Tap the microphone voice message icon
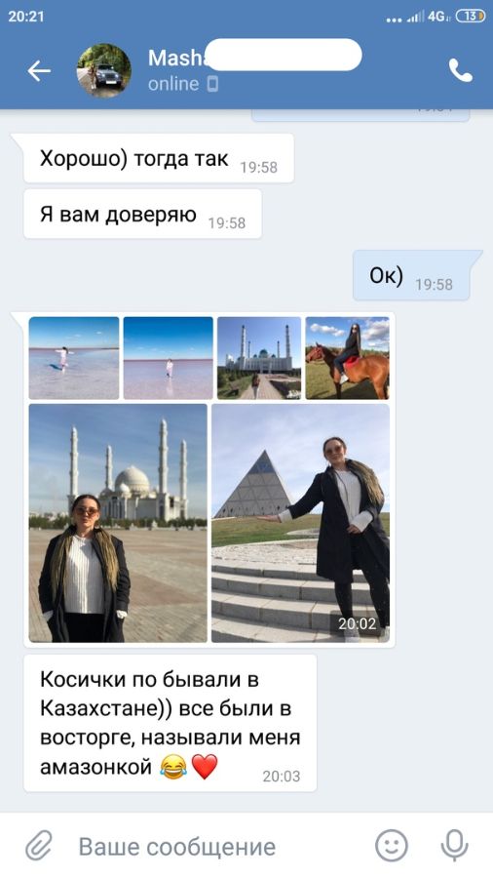The height and width of the screenshot is (878, 493). pos(454,846)
